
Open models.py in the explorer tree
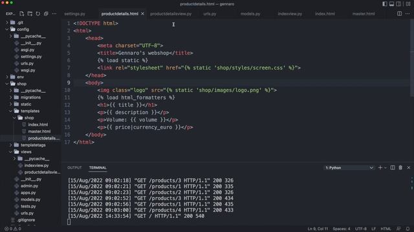point(30,199)
